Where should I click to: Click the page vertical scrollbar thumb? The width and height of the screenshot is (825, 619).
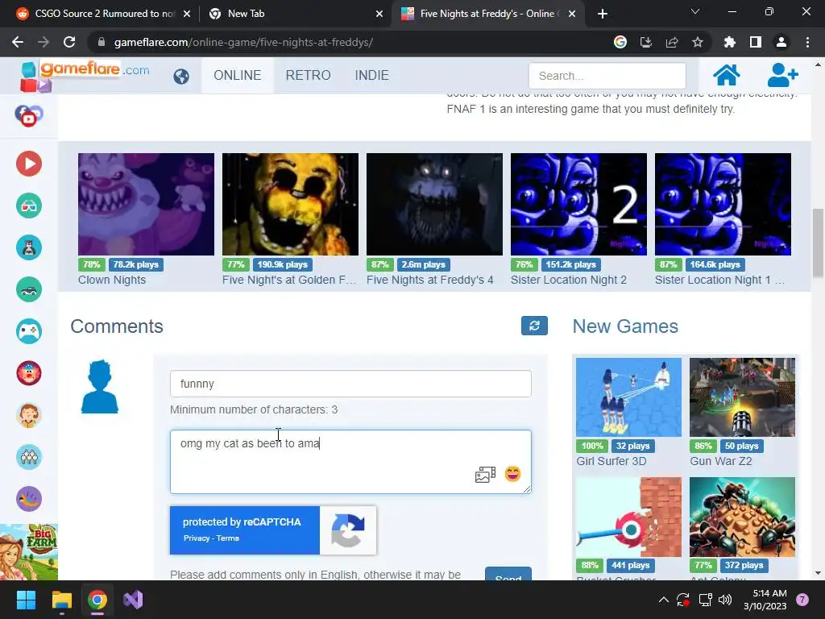(818, 242)
